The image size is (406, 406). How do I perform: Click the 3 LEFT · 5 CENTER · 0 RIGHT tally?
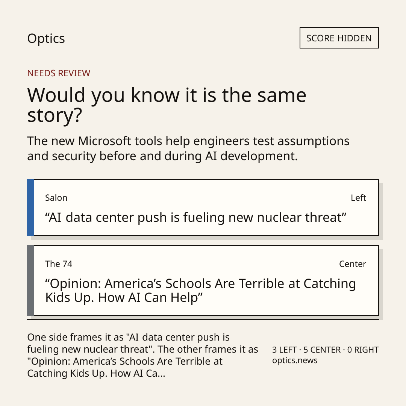tap(326, 350)
